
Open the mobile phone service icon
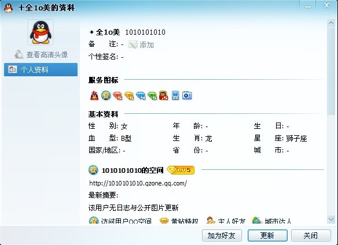(x=175, y=95)
